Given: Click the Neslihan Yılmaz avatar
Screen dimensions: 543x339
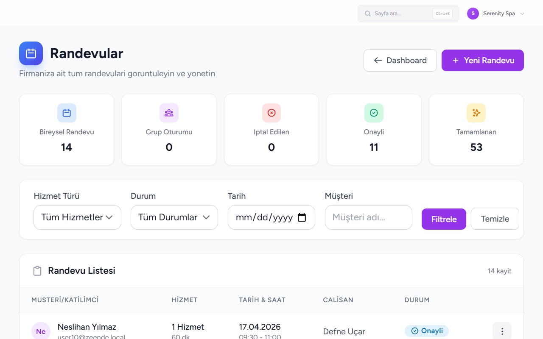Looking at the screenshot, I should click(x=41, y=331).
